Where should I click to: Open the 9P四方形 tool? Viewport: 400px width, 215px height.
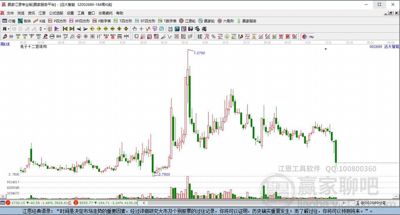pyautogui.click(x=80, y=21)
